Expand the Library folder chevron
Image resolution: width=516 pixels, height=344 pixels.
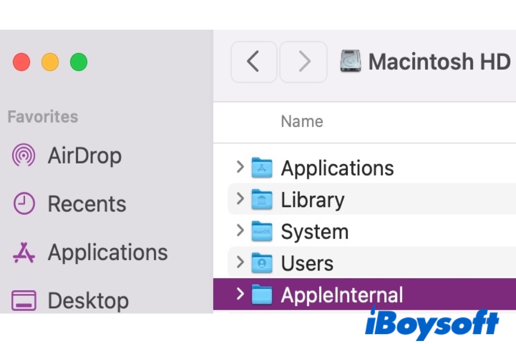pos(240,199)
